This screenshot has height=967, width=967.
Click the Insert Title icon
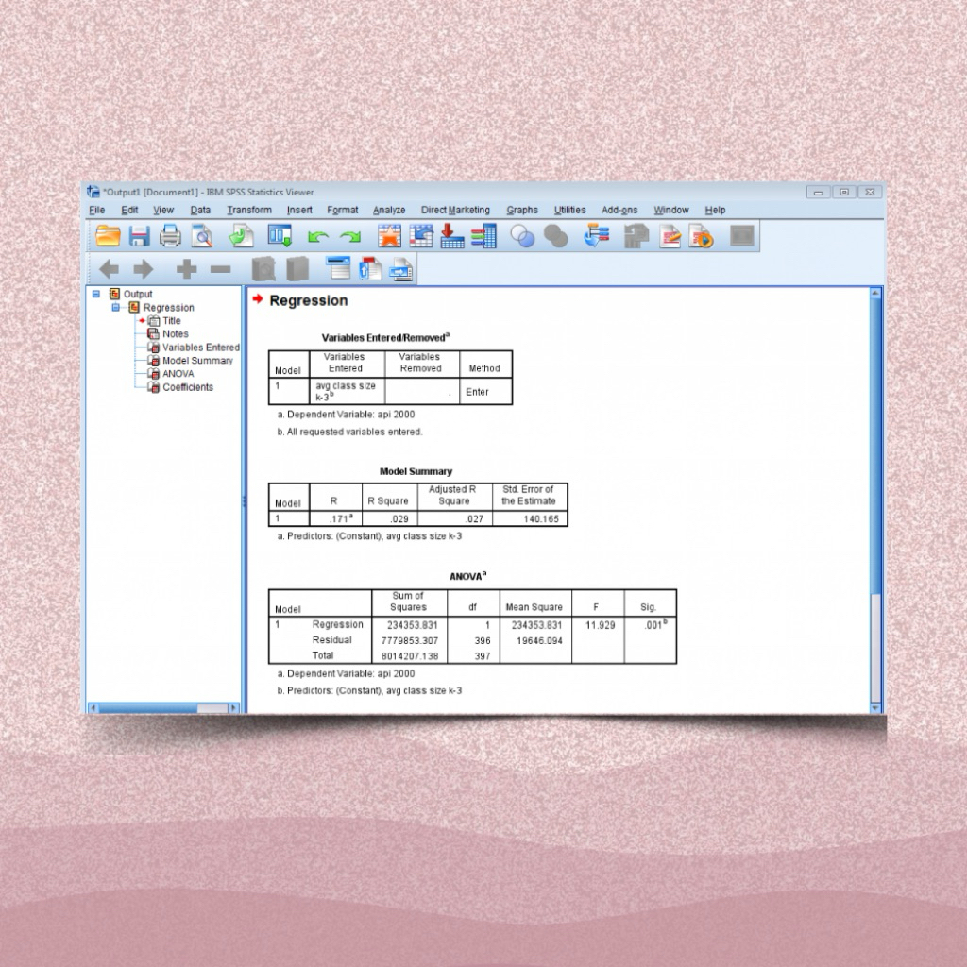tap(370, 269)
